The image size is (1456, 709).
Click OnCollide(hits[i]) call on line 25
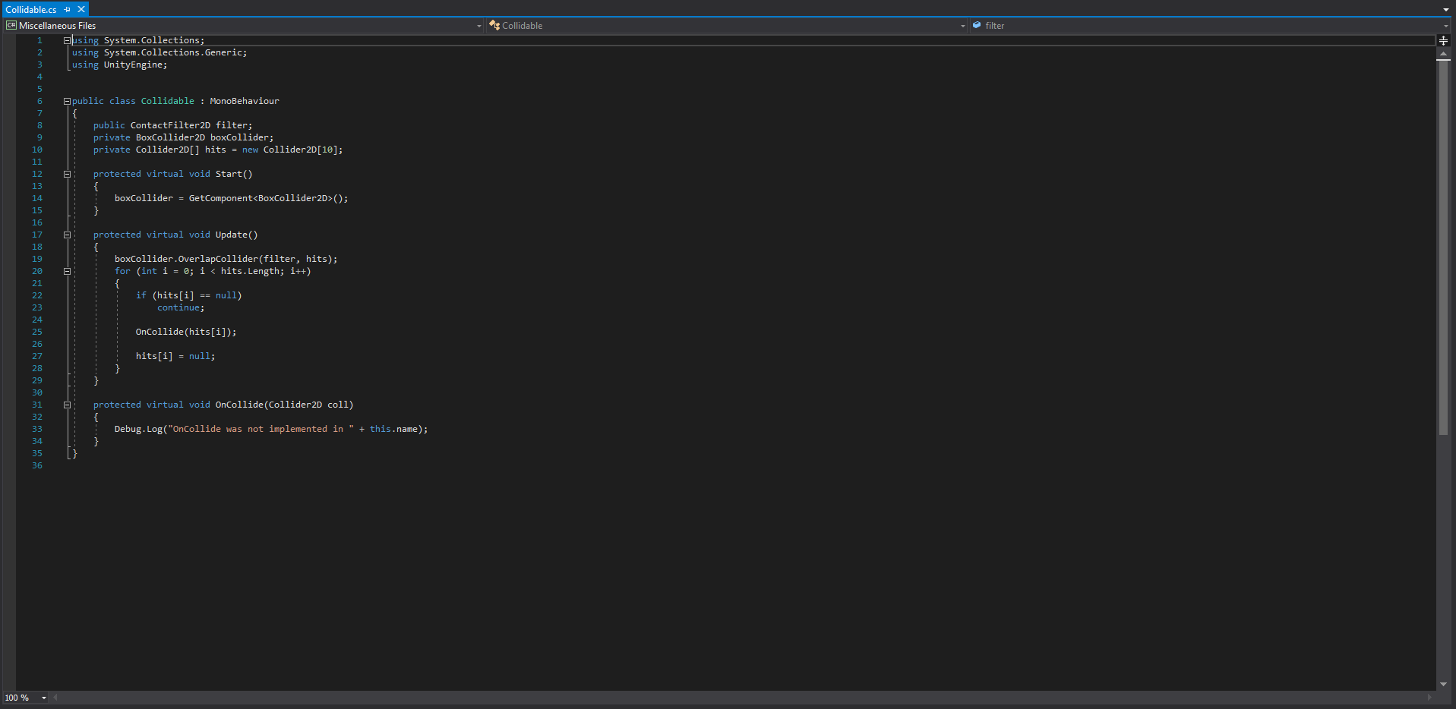point(183,332)
